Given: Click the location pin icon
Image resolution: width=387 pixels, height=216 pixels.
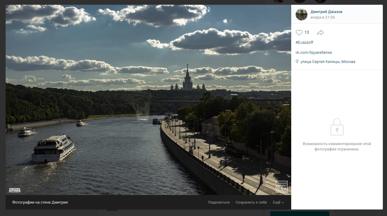Looking at the screenshot, I should (x=297, y=62).
